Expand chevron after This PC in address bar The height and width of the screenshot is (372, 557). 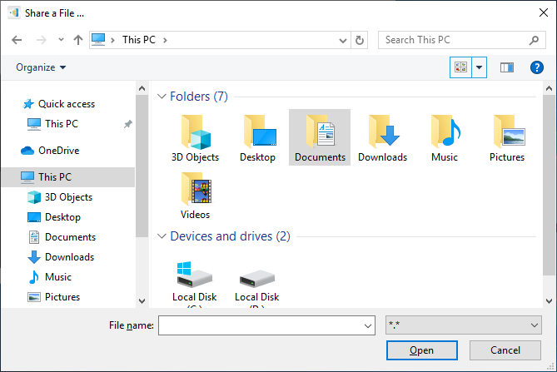coord(165,40)
